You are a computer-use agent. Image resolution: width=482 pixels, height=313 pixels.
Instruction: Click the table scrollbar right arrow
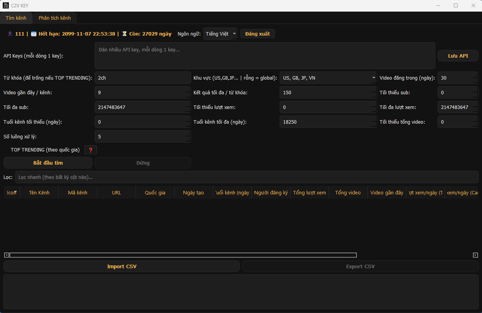coord(475,255)
